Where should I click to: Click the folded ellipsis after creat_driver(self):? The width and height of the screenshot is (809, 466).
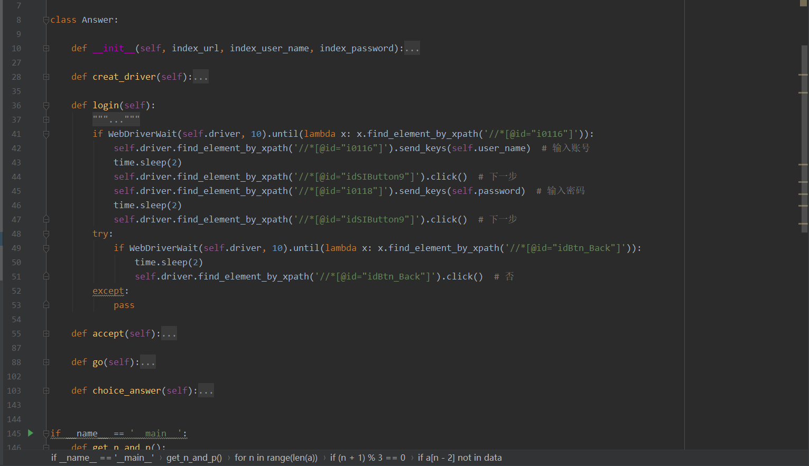(x=201, y=77)
